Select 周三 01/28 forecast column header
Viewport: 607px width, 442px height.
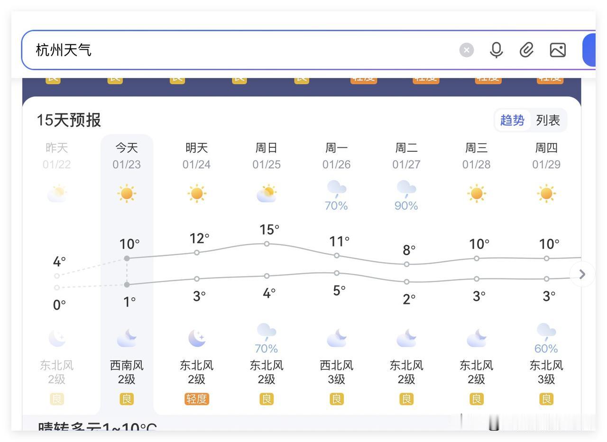coord(477,156)
